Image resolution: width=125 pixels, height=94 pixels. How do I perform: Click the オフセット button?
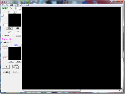pos(5,45)
